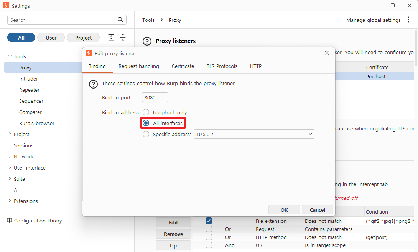The height and width of the screenshot is (252, 418).
Task: Filter settings by Project
Action: 84,38
